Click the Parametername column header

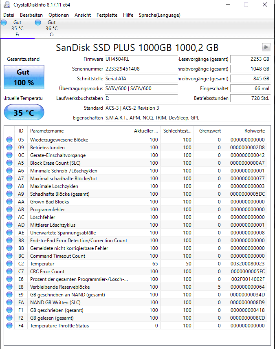pos(79,131)
